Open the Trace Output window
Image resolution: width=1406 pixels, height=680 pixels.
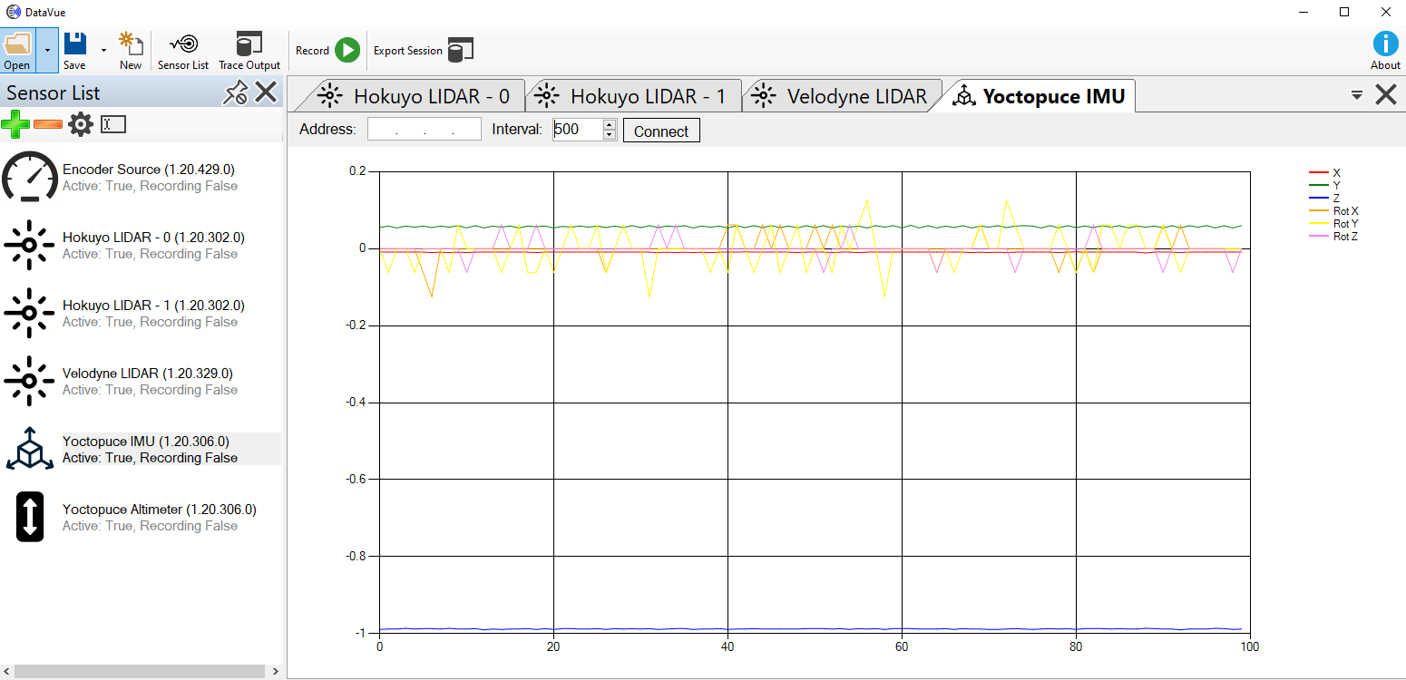(249, 50)
